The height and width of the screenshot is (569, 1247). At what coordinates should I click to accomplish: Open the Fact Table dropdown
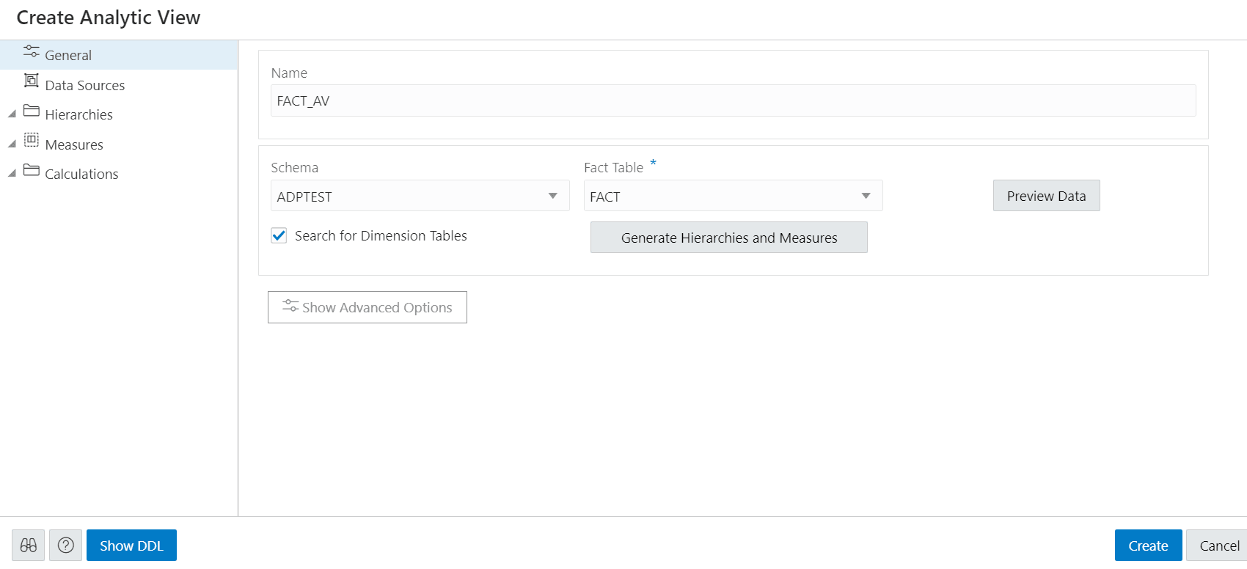tap(866, 196)
